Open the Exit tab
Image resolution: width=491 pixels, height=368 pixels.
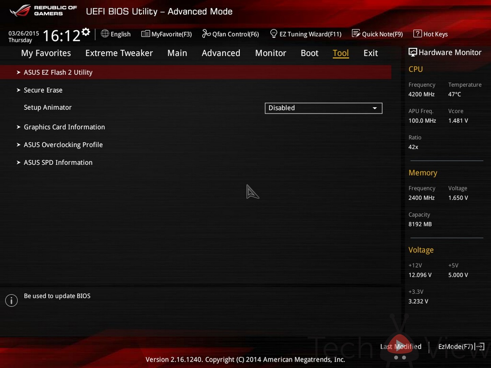371,53
